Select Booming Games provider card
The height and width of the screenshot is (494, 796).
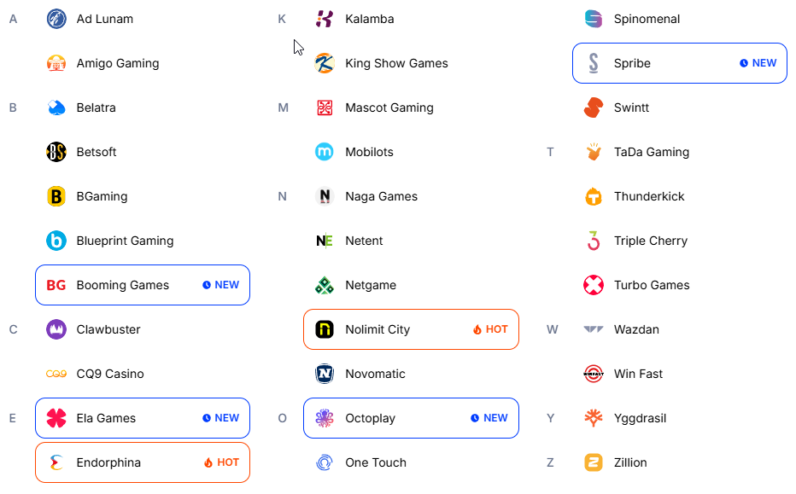tap(143, 285)
